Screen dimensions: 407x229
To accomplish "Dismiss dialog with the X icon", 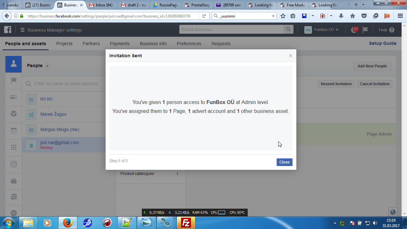I will tap(290, 56).
